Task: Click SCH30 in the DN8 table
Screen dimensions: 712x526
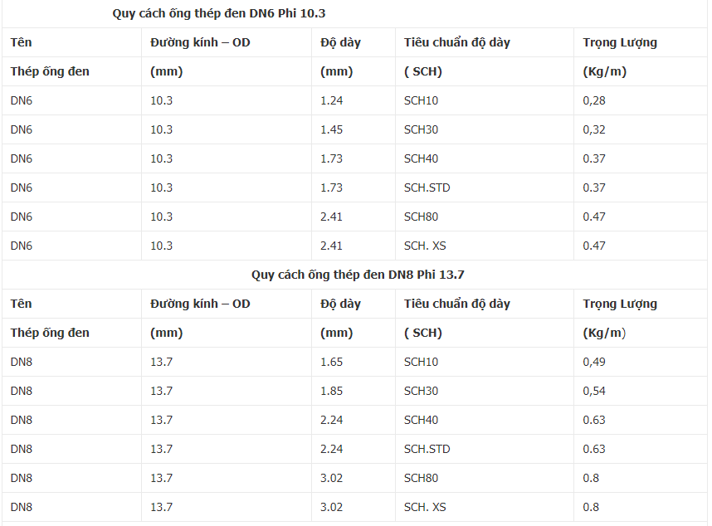Action: pos(421,391)
